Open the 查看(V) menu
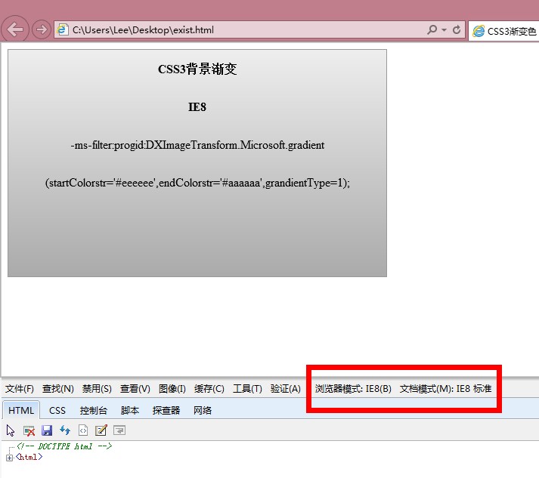 point(135,389)
